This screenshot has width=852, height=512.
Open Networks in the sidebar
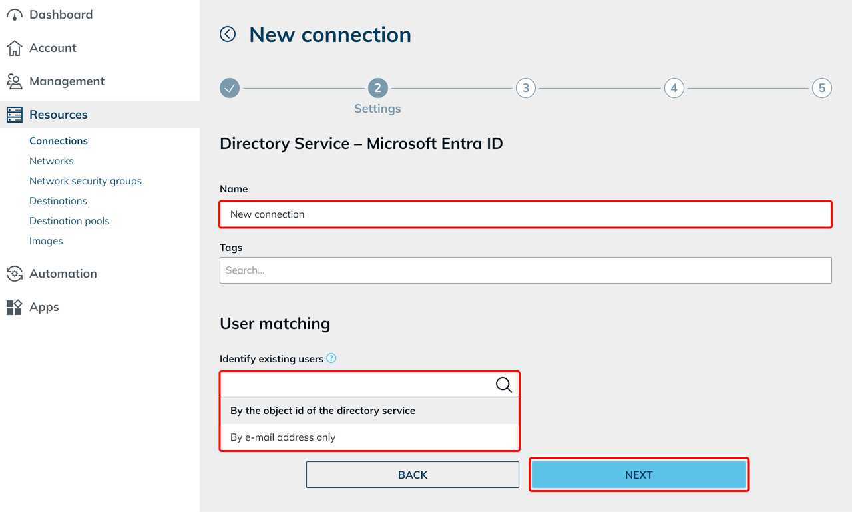[x=51, y=161]
